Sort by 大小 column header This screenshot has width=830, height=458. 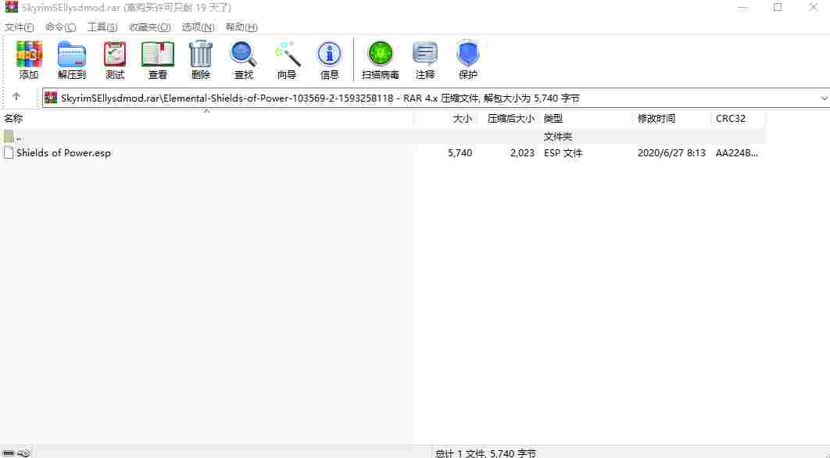coord(462,119)
